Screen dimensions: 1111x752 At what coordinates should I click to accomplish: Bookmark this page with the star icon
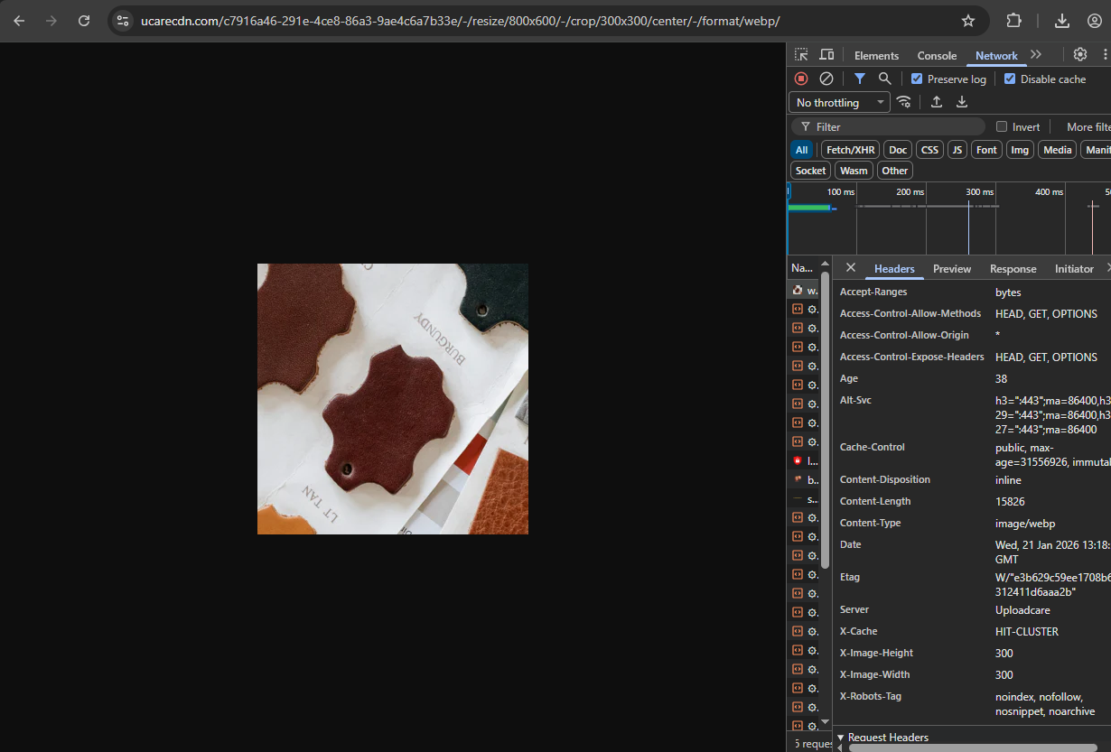tap(968, 21)
